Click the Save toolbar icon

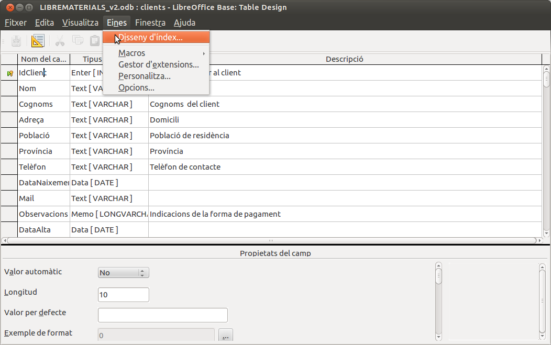click(16, 41)
